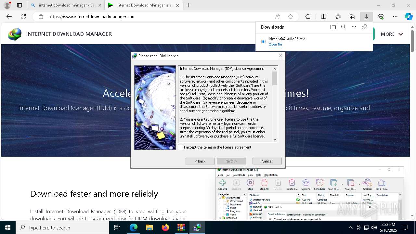Add page to favorites star icon
416x234 pixels.
(x=291, y=17)
